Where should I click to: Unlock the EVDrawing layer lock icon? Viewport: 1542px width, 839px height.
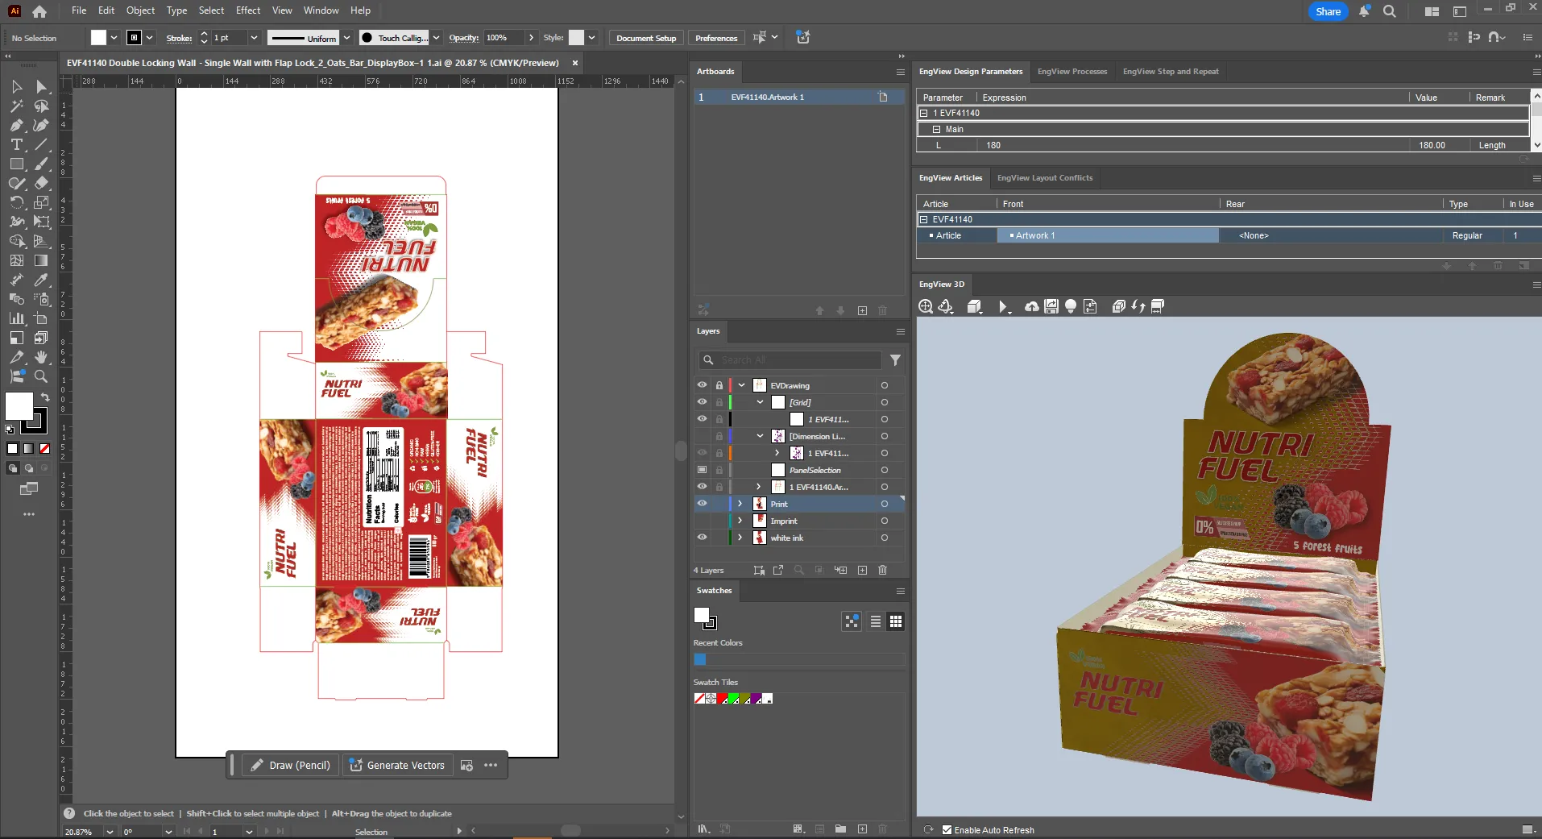pyautogui.click(x=719, y=385)
